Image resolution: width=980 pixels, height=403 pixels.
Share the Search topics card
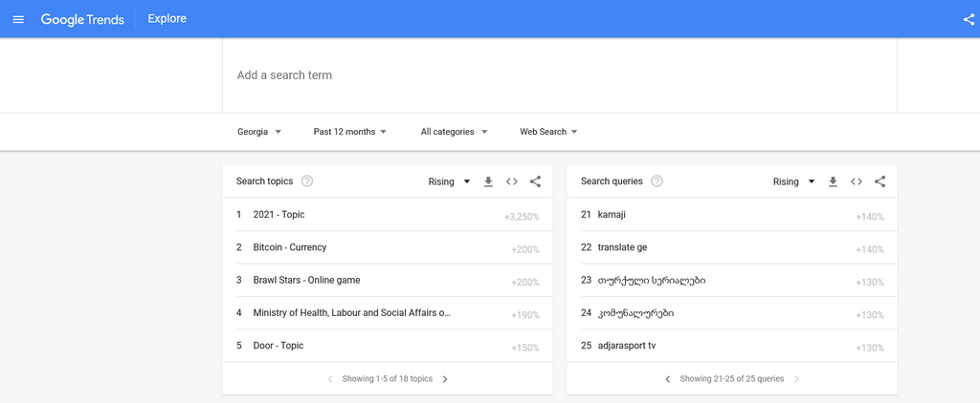535,181
